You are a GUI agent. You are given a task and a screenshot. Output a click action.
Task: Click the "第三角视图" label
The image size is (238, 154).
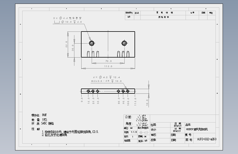[x=143, y=128]
